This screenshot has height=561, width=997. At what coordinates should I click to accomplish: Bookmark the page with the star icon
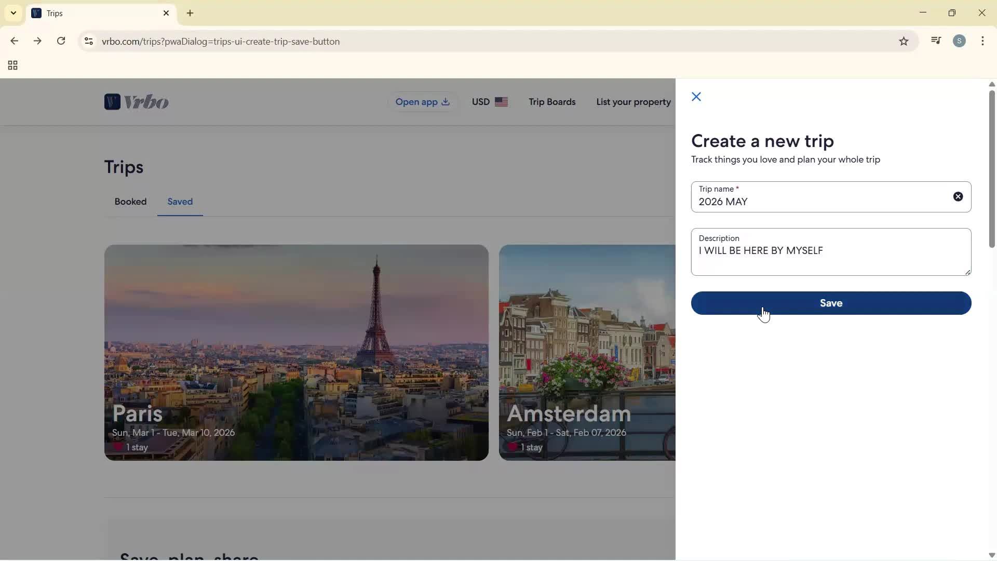click(x=904, y=41)
